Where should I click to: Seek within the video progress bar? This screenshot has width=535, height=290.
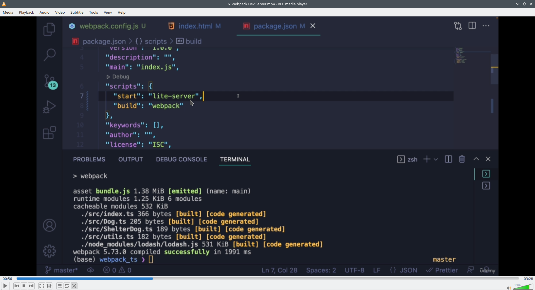(x=267, y=279)
